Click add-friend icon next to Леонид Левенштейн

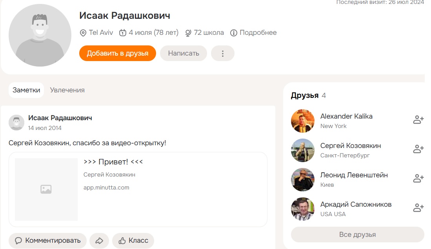click(418, 178)
